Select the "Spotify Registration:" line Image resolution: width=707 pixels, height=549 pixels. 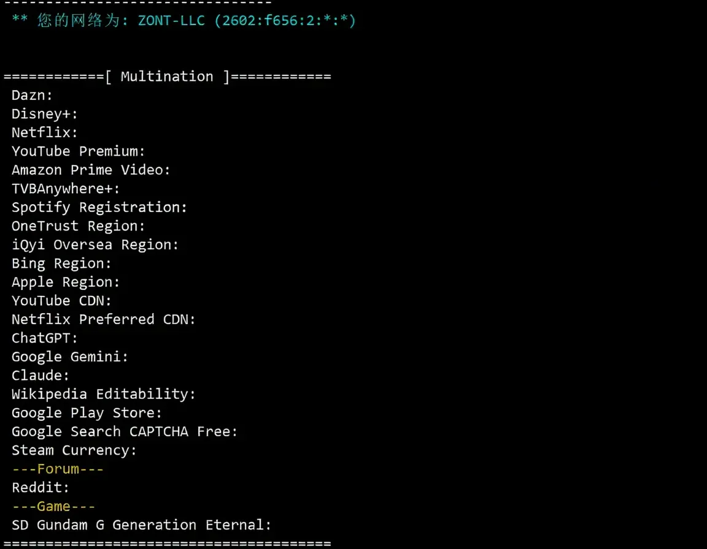(99, 208)
